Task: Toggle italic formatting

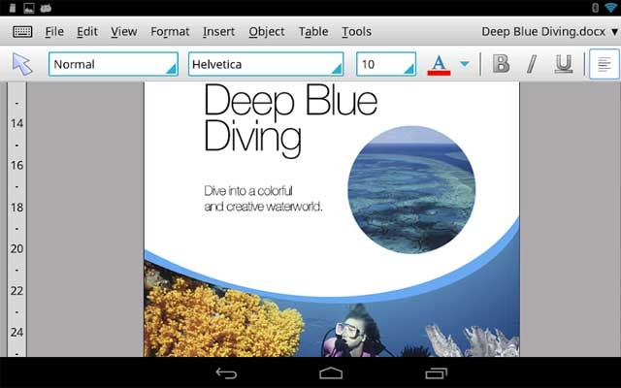Action: (531, 65)
